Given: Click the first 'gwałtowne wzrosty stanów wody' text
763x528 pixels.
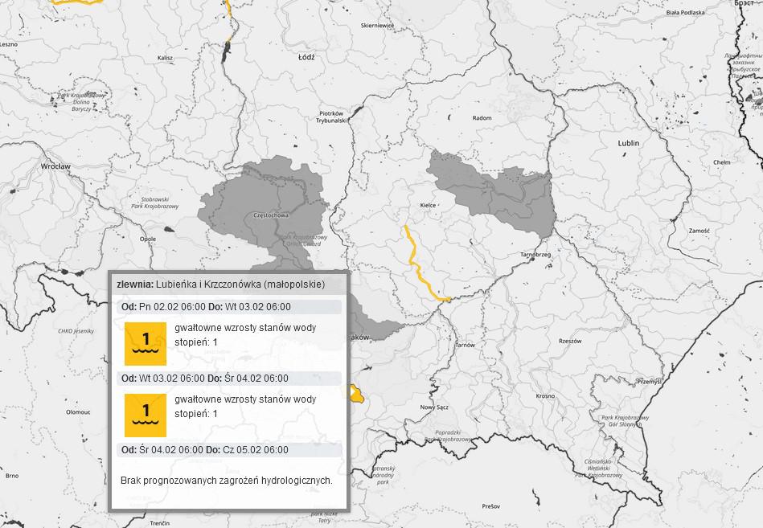Looking at the screenshot, I should [245, 329].
